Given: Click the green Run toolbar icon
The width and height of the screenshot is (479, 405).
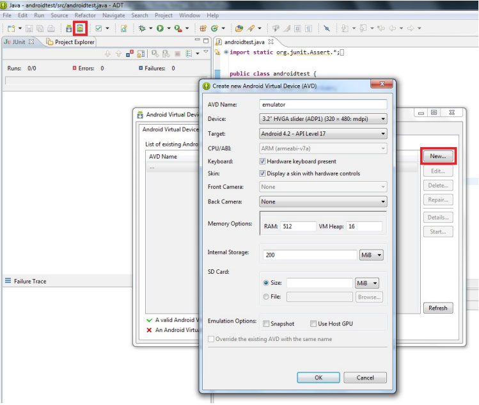Looking at the screenshot, I should [159, 28].
